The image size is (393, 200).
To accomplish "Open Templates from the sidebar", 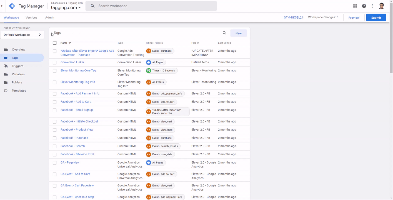I will (19, 91).
